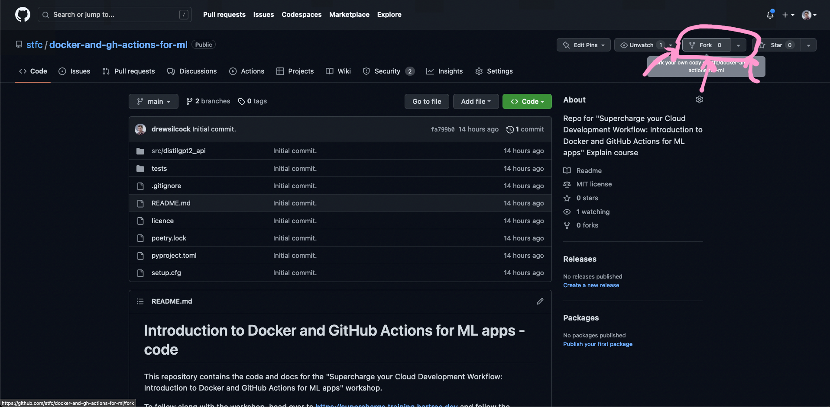Viewport: 830px width, 407px height.
Task: Star the repository
Action: click(777, 45)
